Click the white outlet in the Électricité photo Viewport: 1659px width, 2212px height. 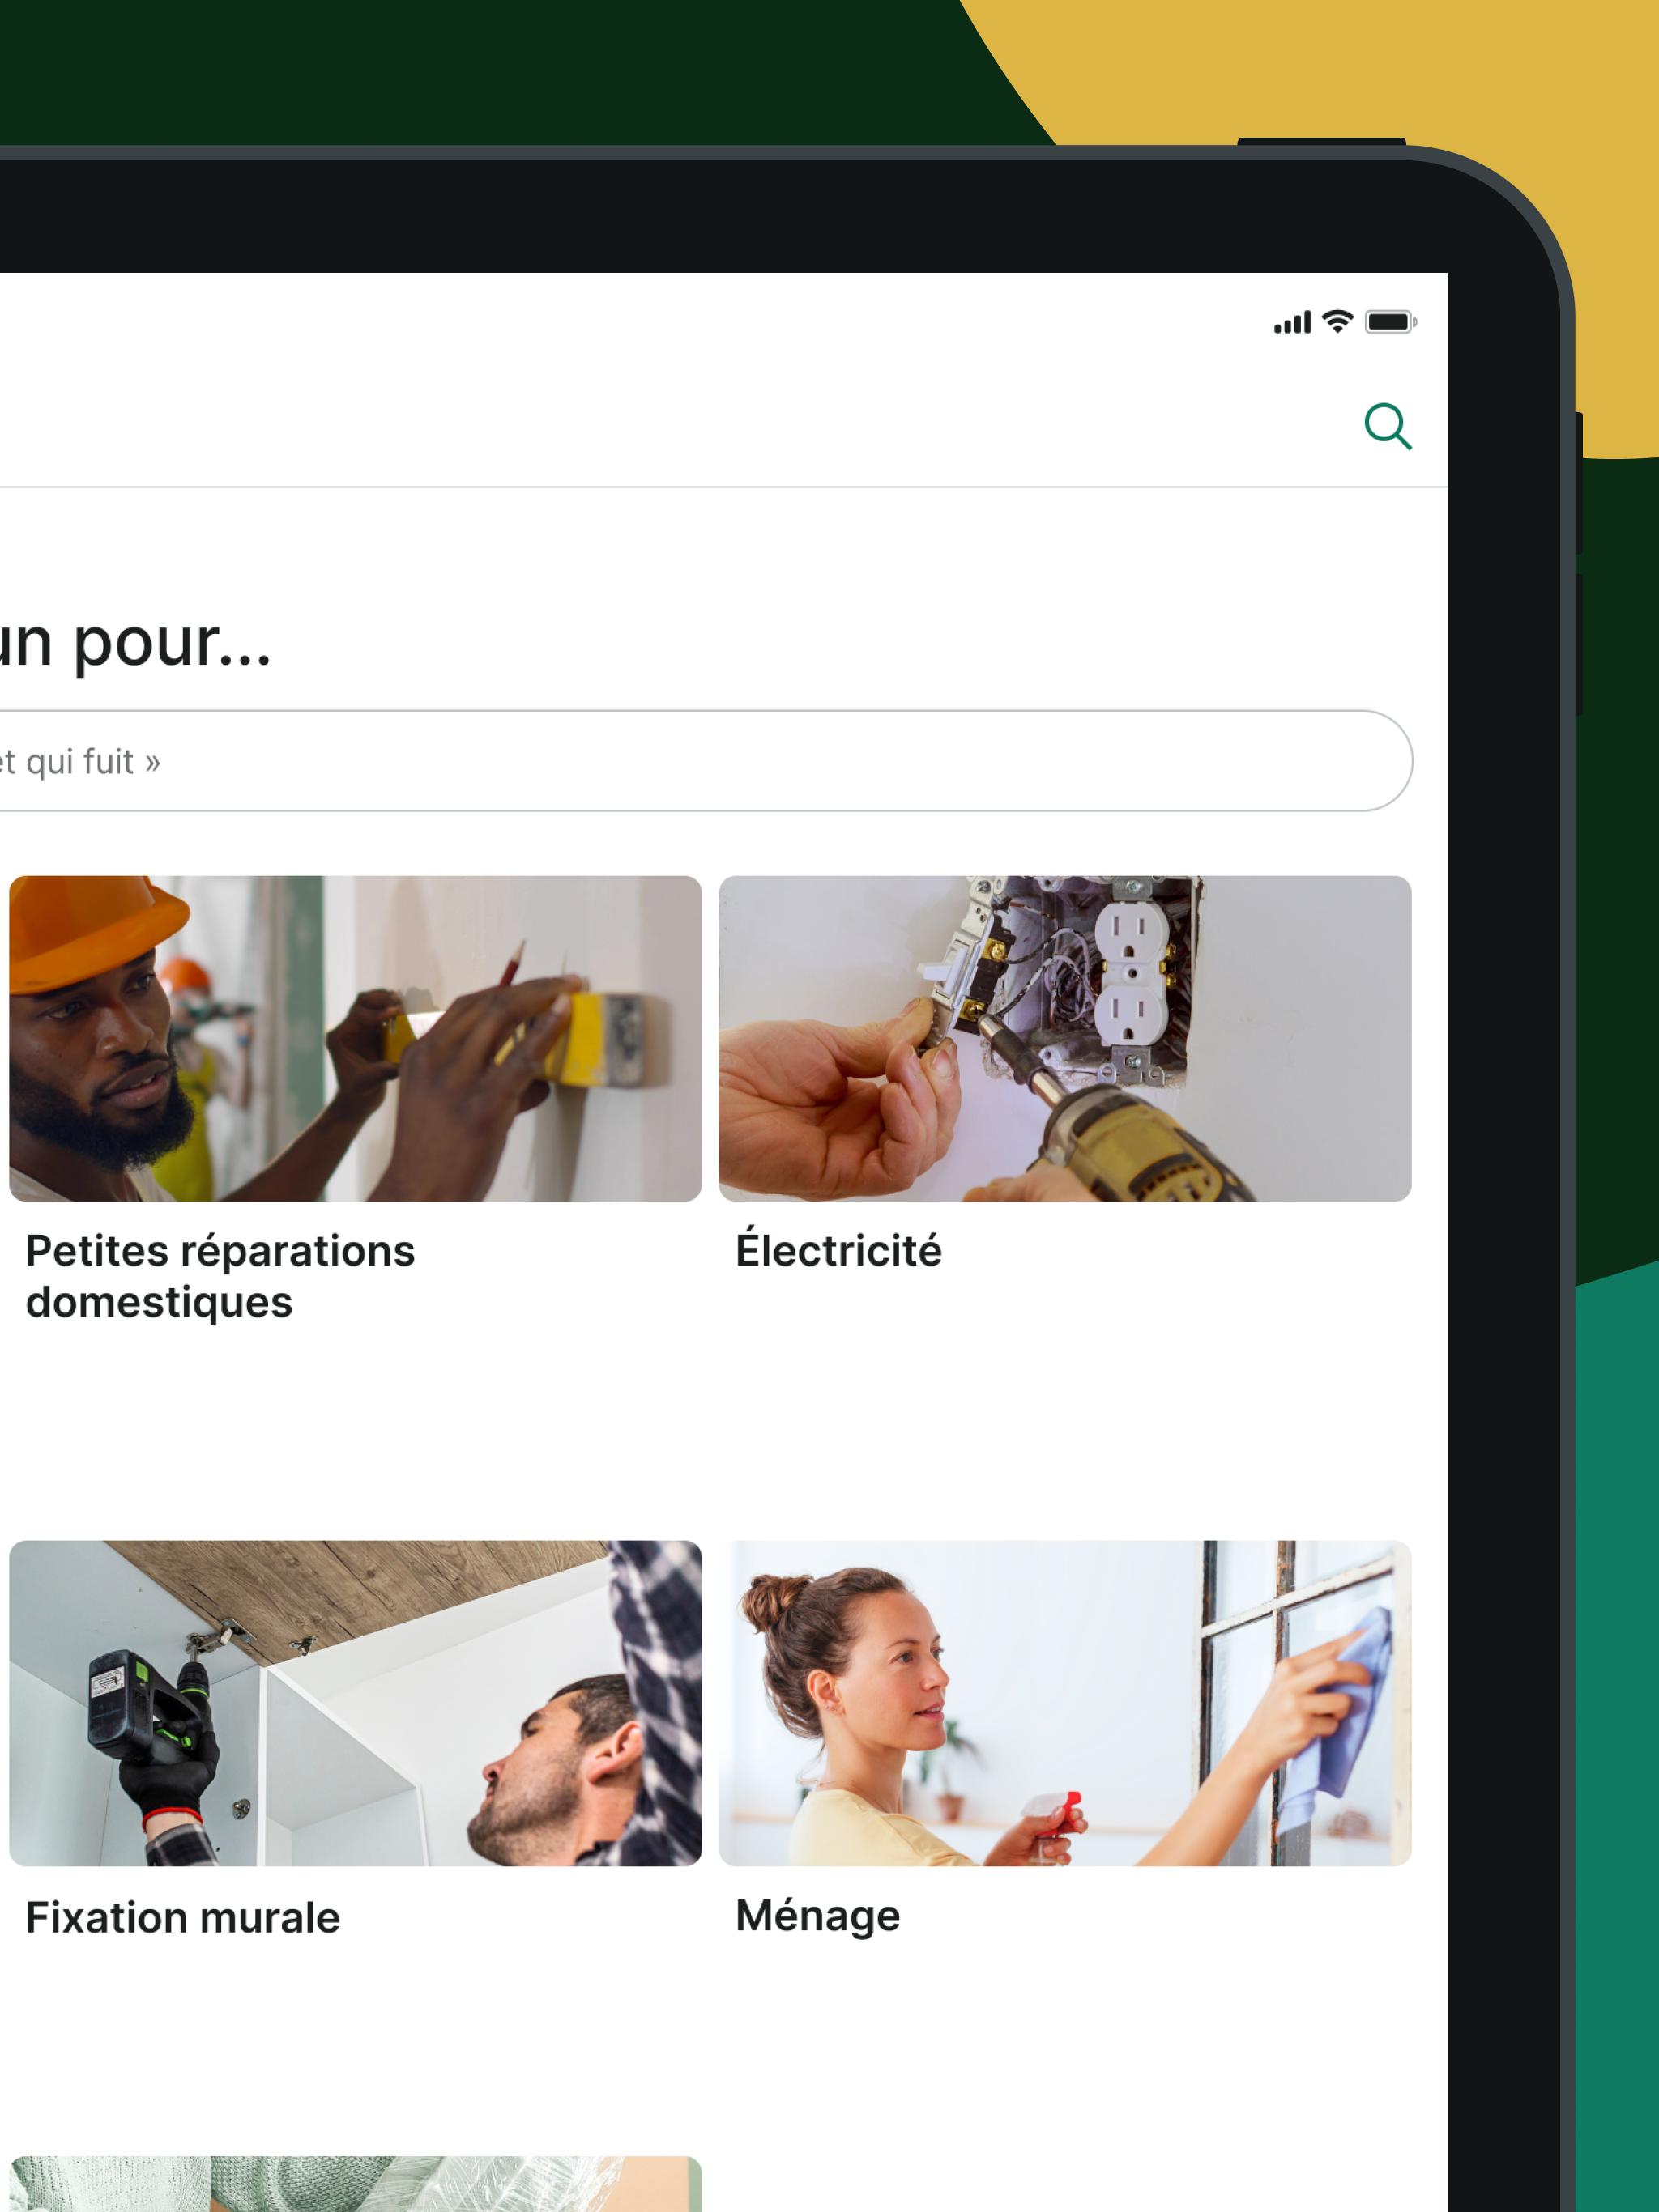click(1131, 980)
